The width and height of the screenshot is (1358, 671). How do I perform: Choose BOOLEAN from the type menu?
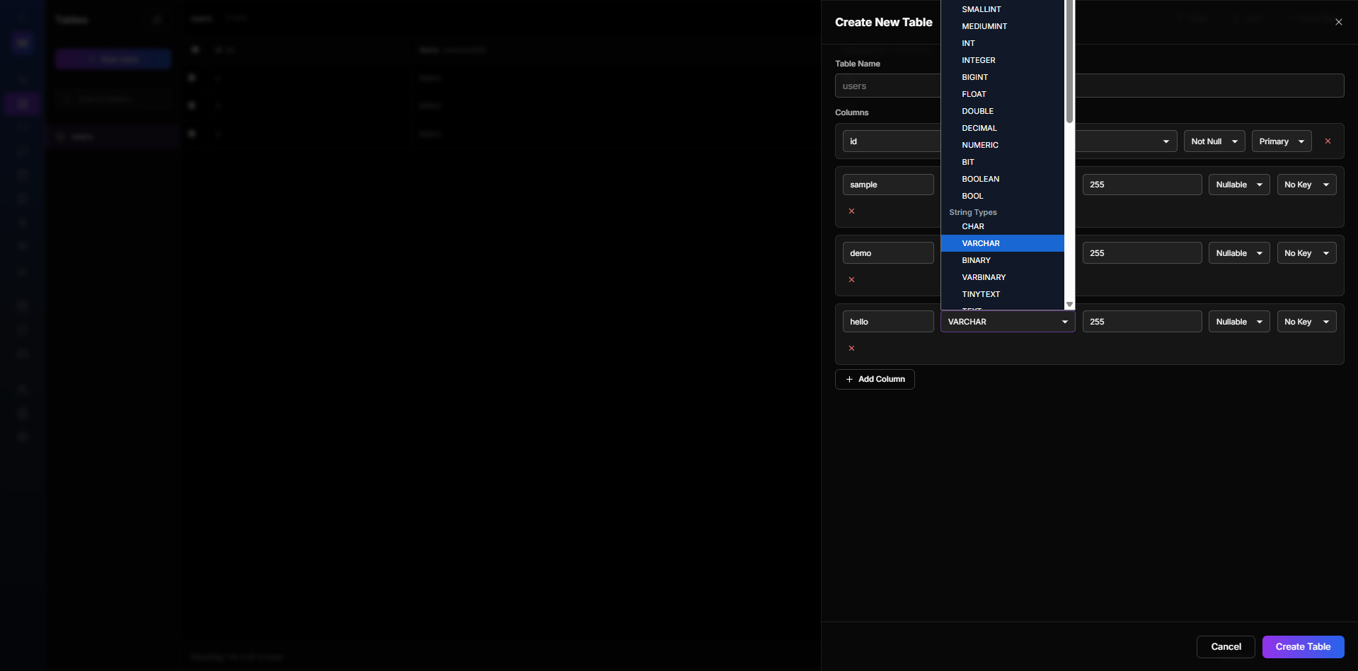(x=980, y=178)
